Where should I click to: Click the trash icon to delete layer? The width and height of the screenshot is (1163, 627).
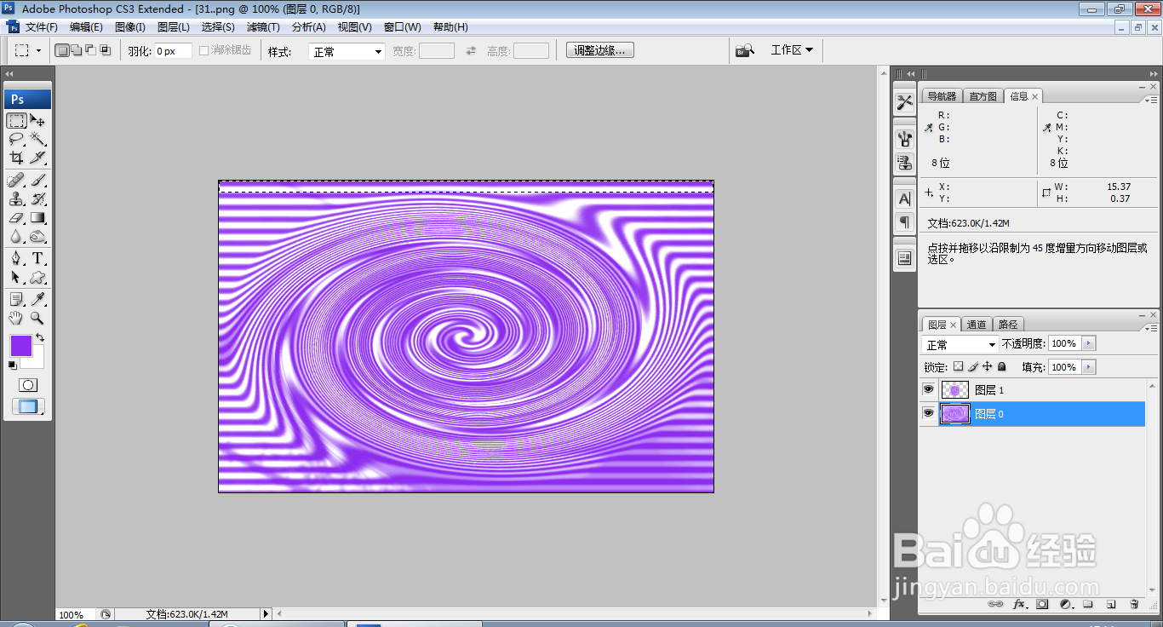pos(1134,604)
